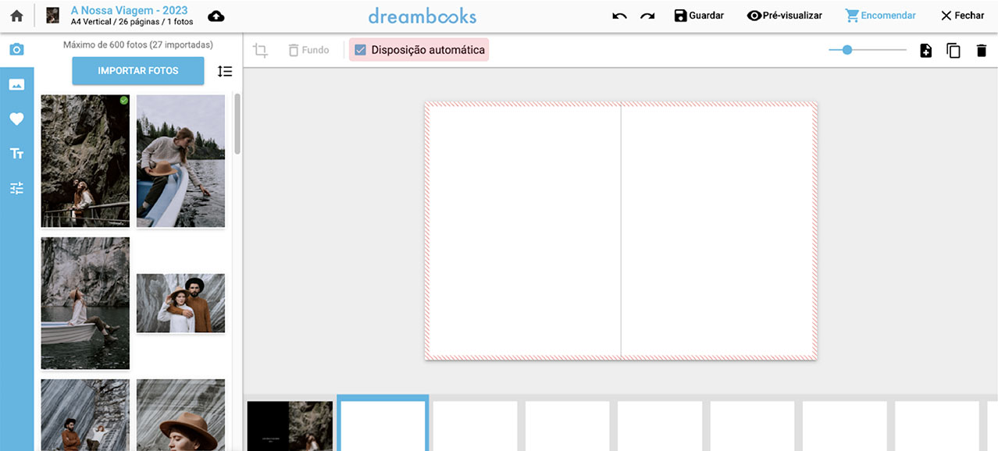Open the favorites (heart) panel
The image size is (998, 451).
(x=16, y=119)
